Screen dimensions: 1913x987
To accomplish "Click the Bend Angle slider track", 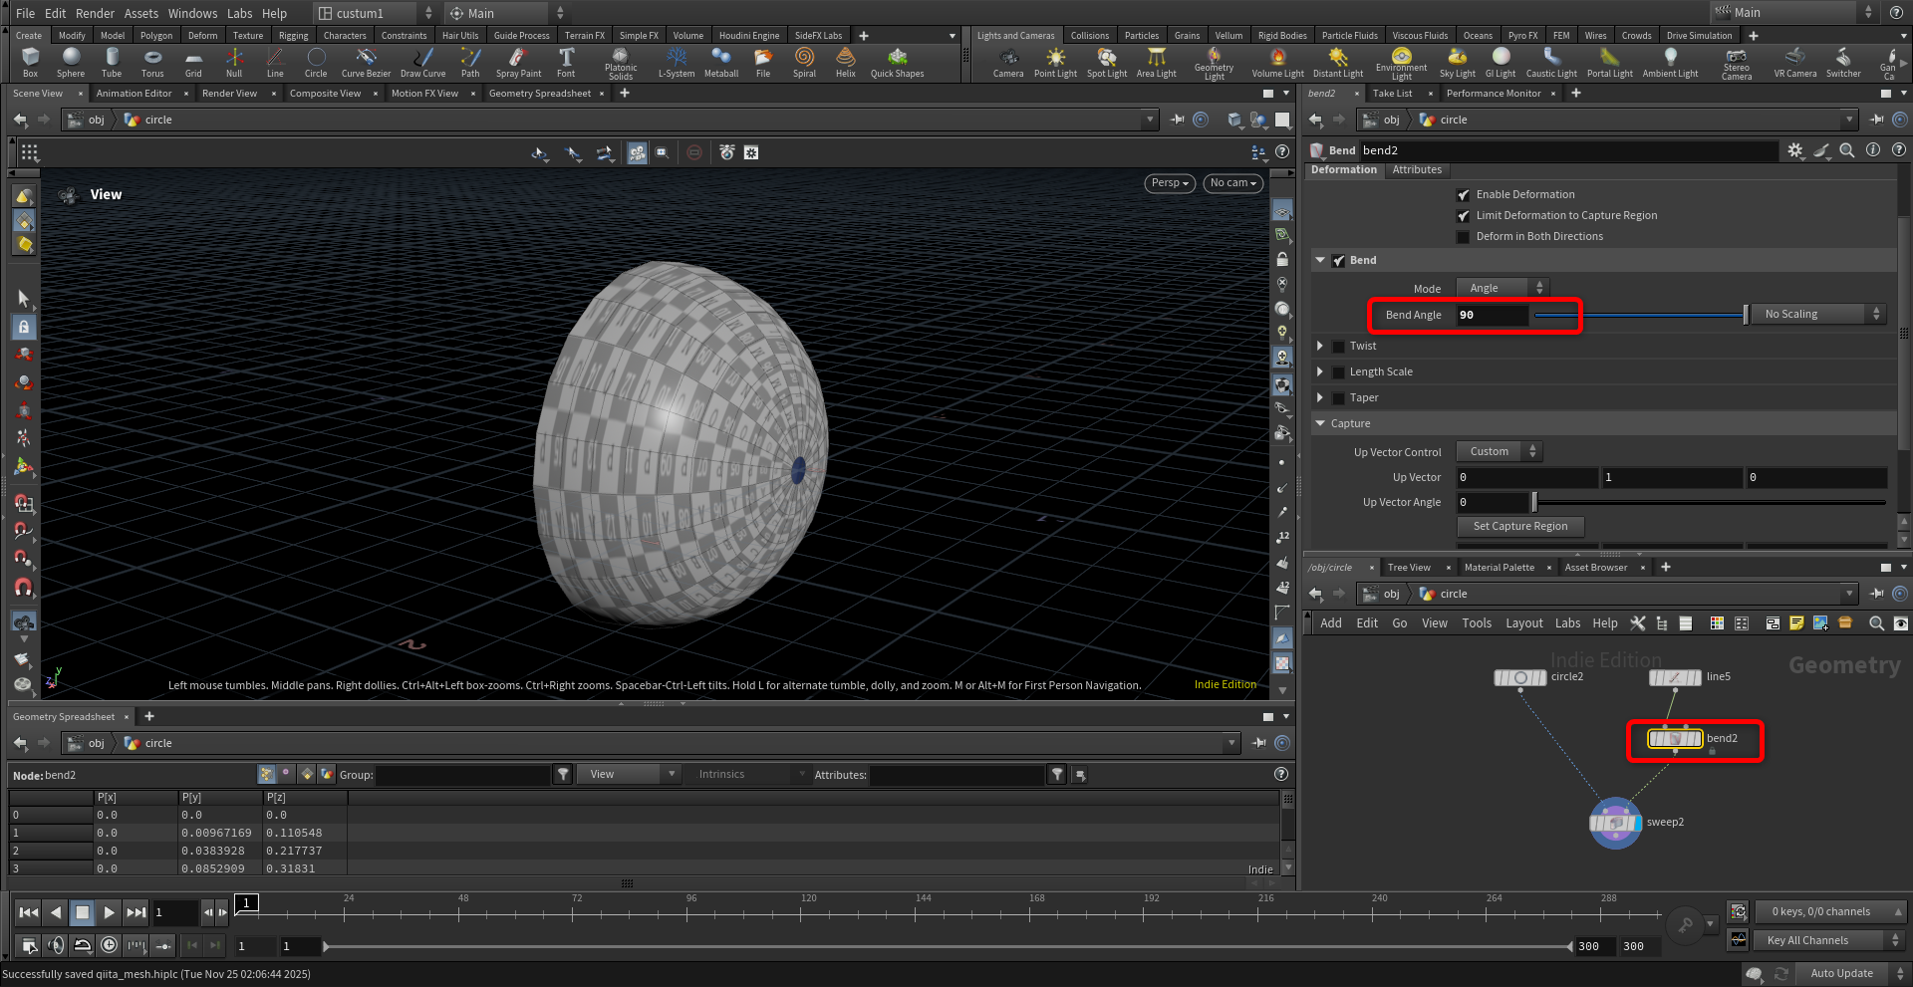I will (x=1639, y=315).
